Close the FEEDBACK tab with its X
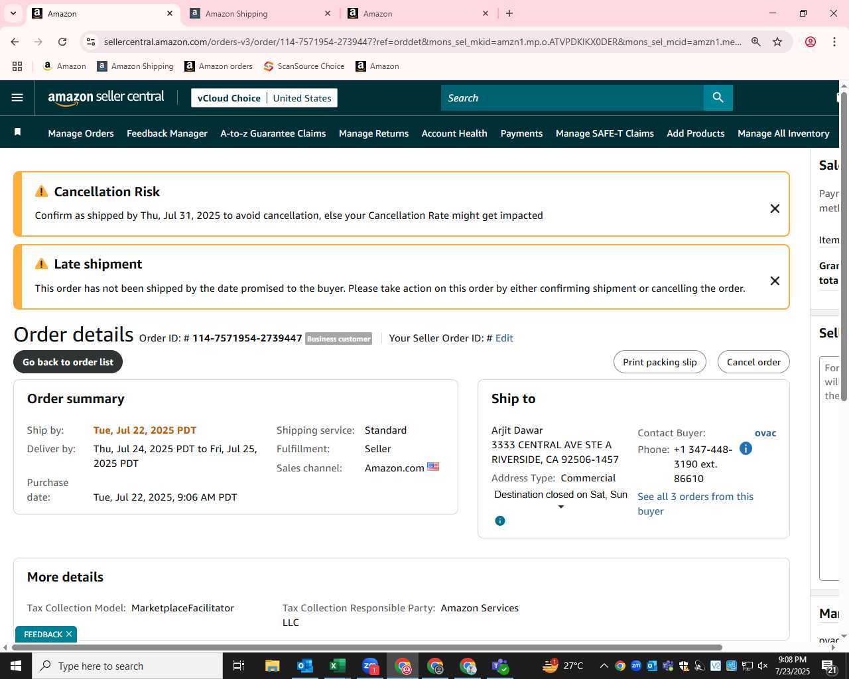Image resolution: width=849 pixels, height=679 pixels. click(x=69, y=635)
